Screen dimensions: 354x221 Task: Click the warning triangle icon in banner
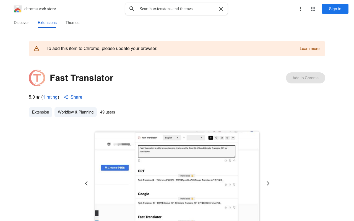tap(37, 49)
